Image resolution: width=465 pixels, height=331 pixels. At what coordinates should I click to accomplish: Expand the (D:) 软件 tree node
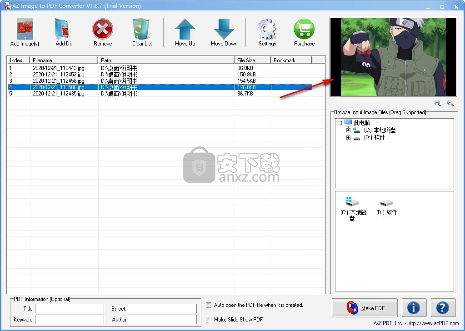[349, 138]
